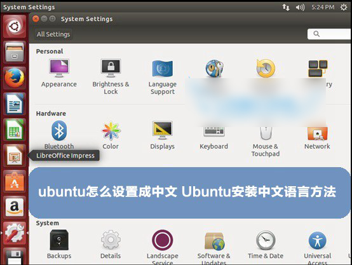Click the Ubuntu Dash launcher icon

15,27
